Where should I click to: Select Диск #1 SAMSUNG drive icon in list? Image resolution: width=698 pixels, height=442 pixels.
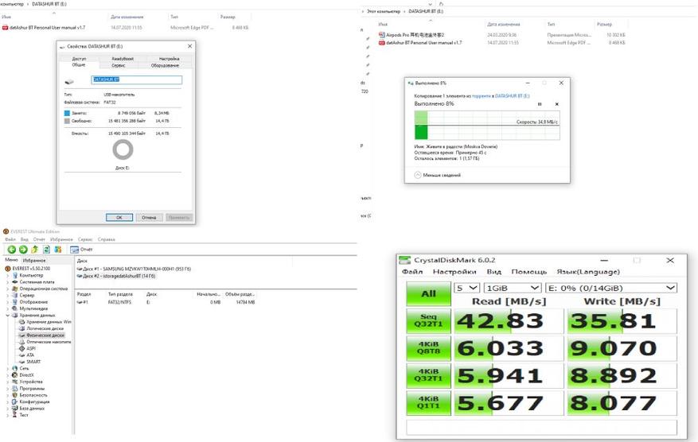(x=80, y=269)
